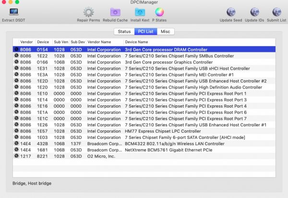Click magnifier icon for O2 Micro row

[16, 156]
